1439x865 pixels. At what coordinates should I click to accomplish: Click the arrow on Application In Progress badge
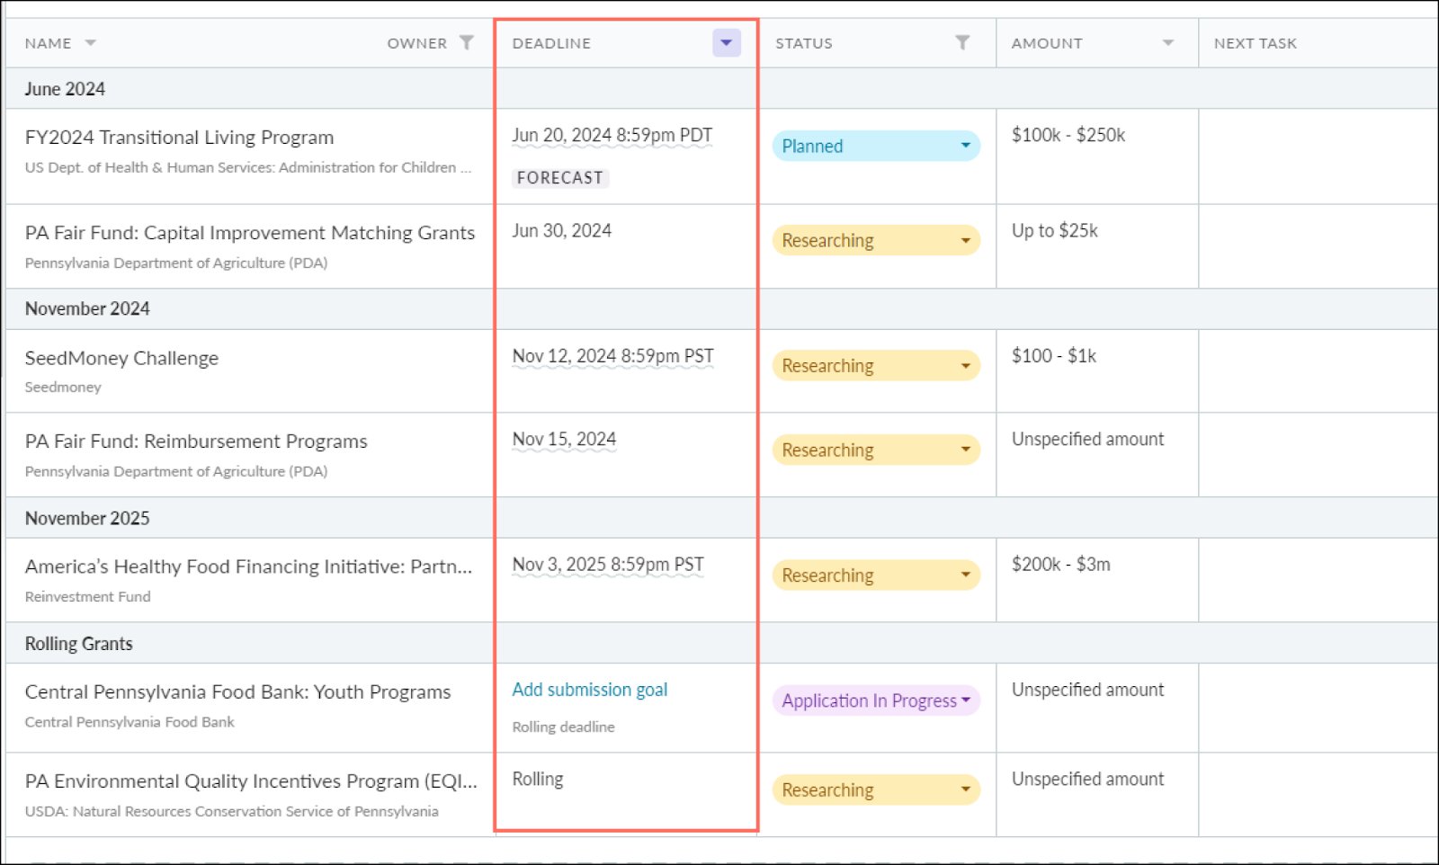tap(967, 700)
